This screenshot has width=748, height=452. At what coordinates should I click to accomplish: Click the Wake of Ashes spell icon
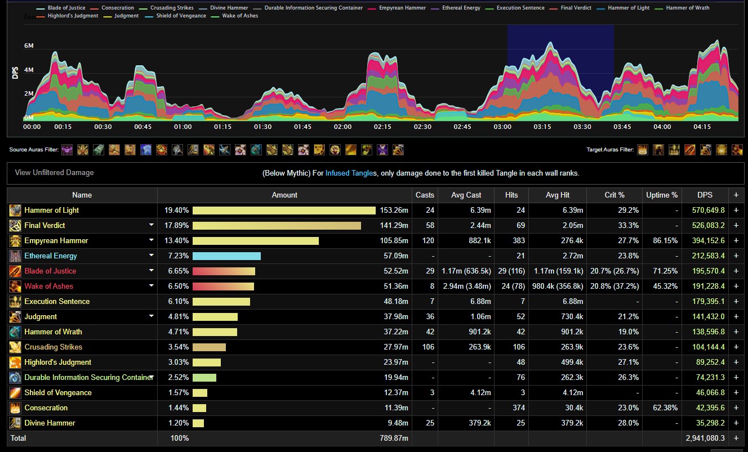[x=15, y=286]
